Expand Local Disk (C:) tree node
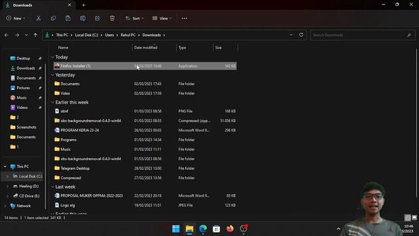The width and height of the screenshot is (419, 236). pyautogui.click(x=7, y=176)
